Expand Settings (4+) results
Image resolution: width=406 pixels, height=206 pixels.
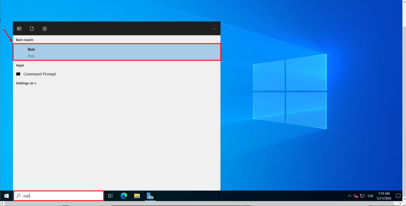26,83
